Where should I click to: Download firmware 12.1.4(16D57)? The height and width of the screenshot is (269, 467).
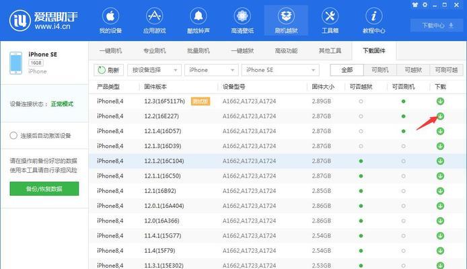coord(440,131)
